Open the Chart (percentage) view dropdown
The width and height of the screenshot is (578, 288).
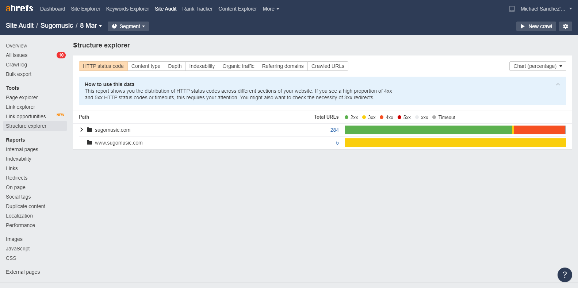pos(538,66)
